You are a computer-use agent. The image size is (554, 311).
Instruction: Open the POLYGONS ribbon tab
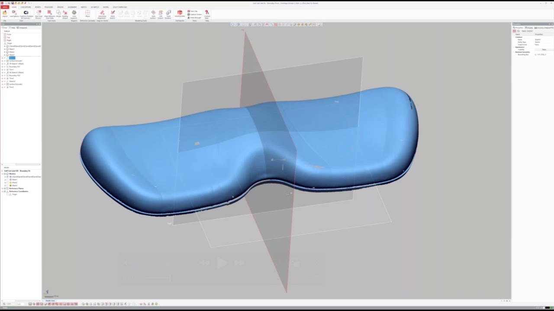pos(49,7)
